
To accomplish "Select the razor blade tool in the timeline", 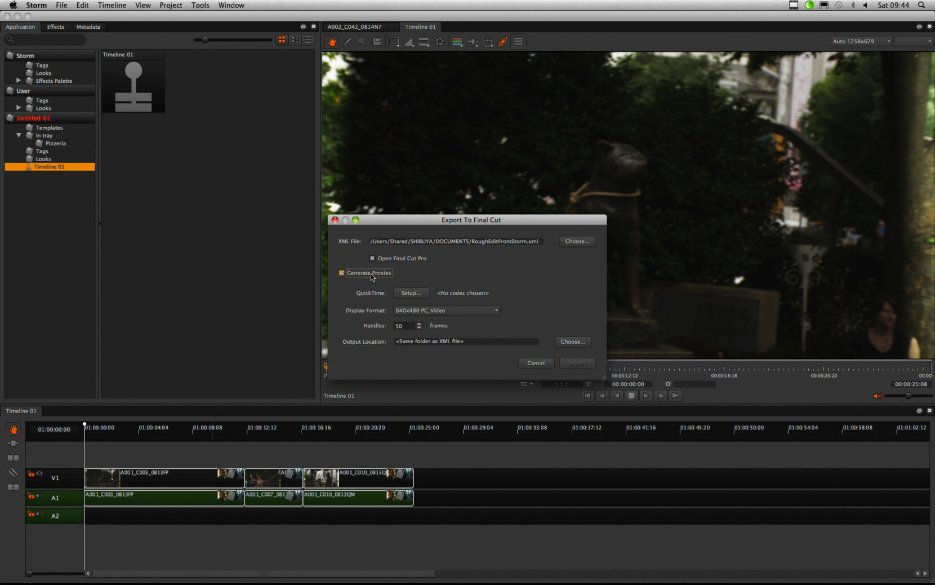I will tap(14, 472).
